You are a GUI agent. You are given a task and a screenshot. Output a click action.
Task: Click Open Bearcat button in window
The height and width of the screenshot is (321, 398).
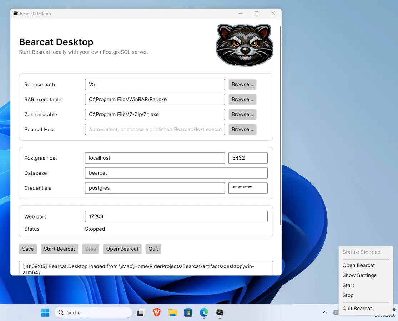pos(122,249)
